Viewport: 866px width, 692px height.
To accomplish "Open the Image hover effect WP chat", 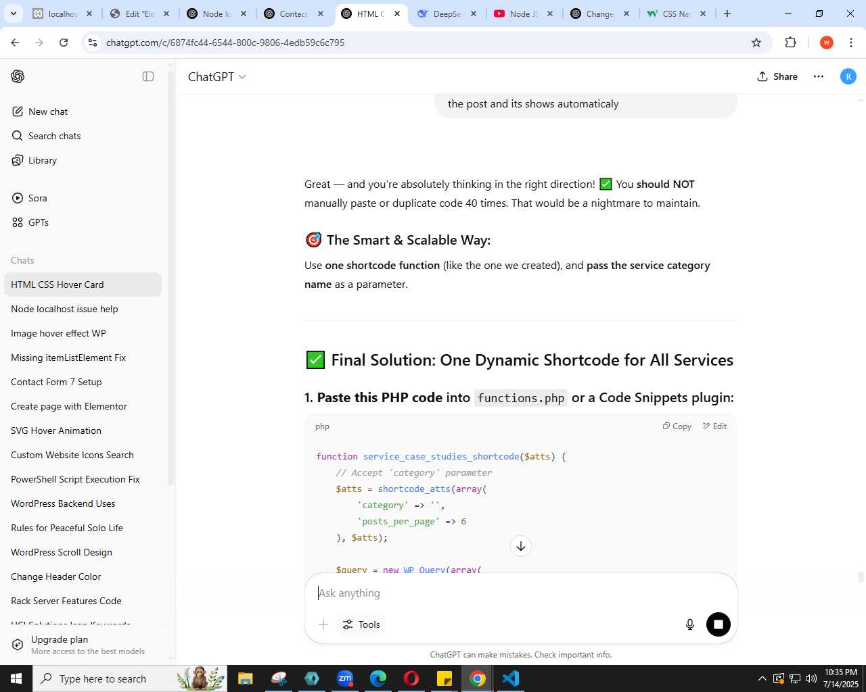I will coord(83,333).
